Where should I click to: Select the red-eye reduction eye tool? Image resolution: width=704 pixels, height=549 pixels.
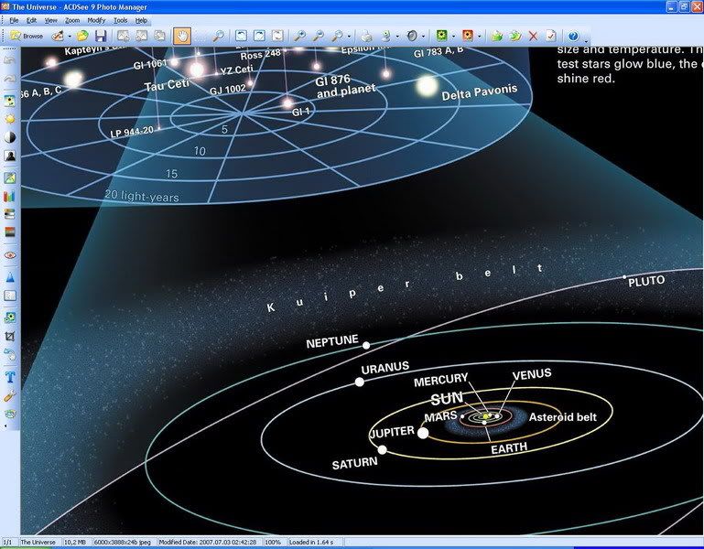pyautogui.click(x=10, y=255)
